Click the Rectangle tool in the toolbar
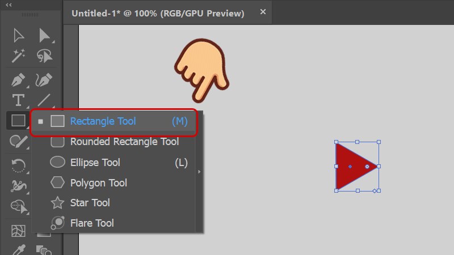This screenshot has height=255, width=454. coord(19,121)
